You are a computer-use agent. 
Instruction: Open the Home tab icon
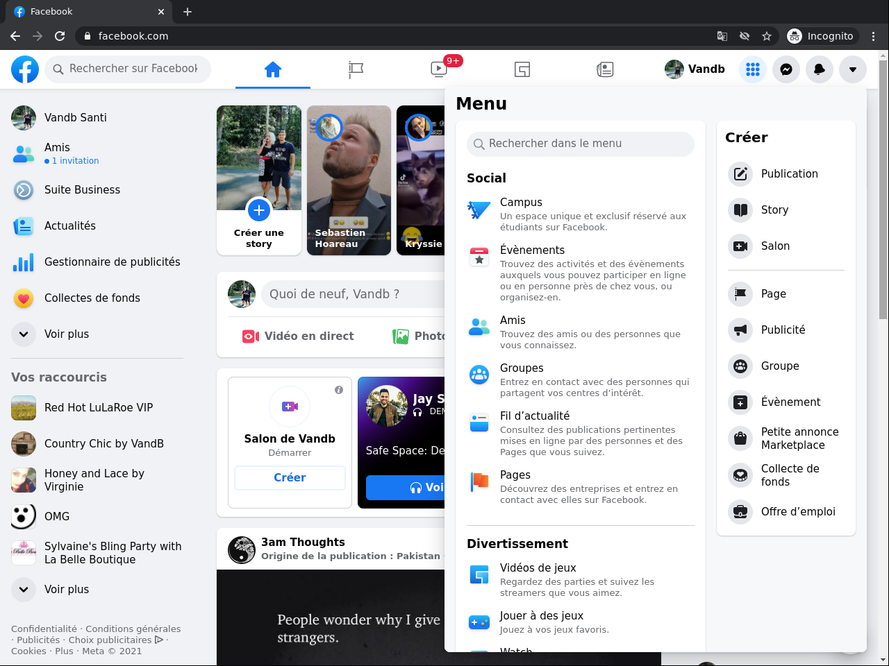273,69
